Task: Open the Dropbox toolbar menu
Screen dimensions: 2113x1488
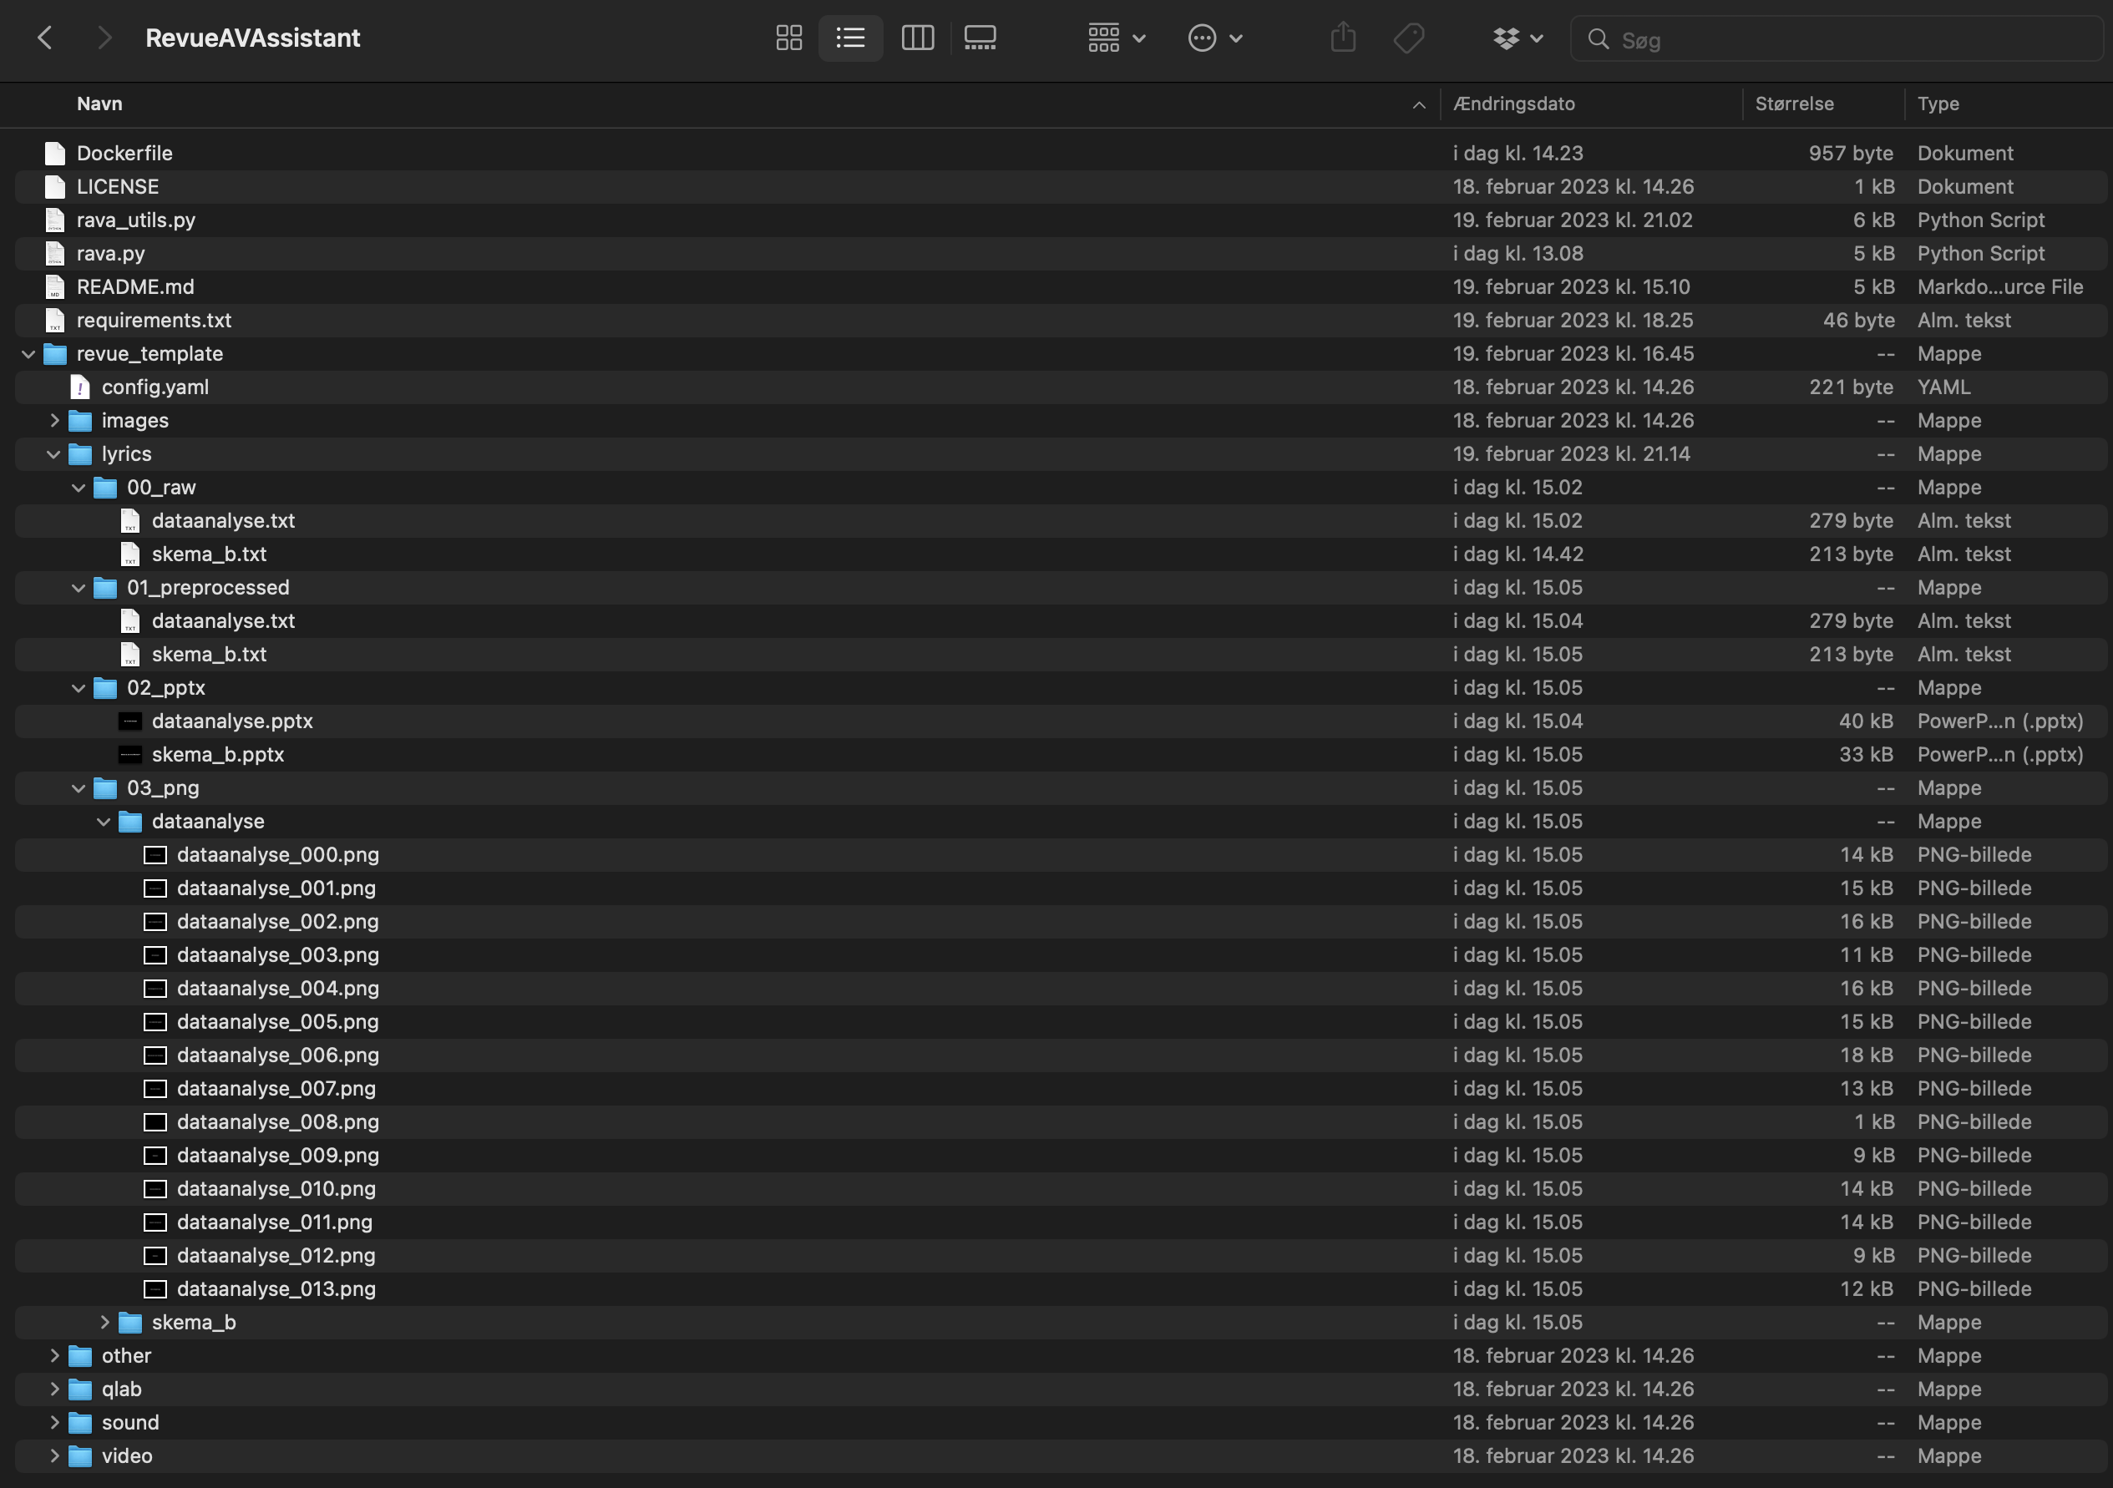Action: (1517, 38)
